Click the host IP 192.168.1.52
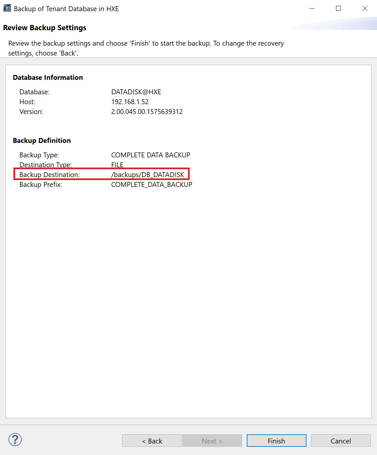377x455 pixels. point(130,102)
